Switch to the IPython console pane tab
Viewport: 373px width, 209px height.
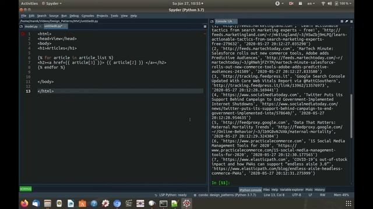click(x=250, y=190)
